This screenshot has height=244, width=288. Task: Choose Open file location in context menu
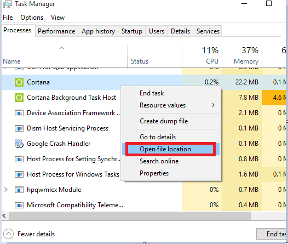[171, 149]
